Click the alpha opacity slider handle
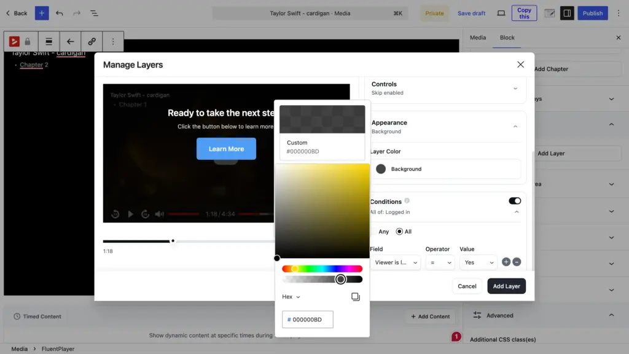Screen dimensions: 629x354 coord(340,280)
